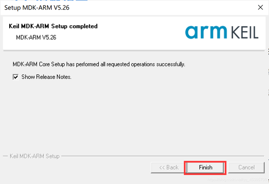Image resolution: width=269 pixels, height=184 pixels.
Task: Cancel the MDK-ARM setup
Action: pyautogui.click(x=246, y=168)
